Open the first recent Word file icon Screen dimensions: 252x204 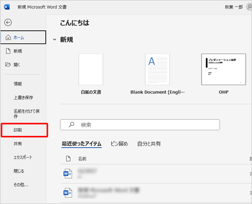pos(68,174)
